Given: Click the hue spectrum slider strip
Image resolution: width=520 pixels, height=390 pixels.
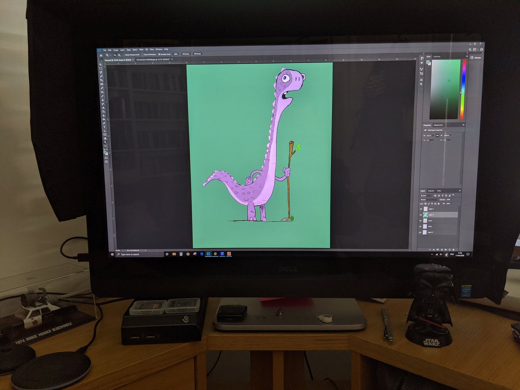Looking at the screenshot, I should point(464,89).
